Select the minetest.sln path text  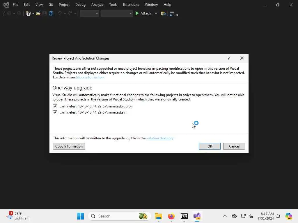[x=93, y=112]
